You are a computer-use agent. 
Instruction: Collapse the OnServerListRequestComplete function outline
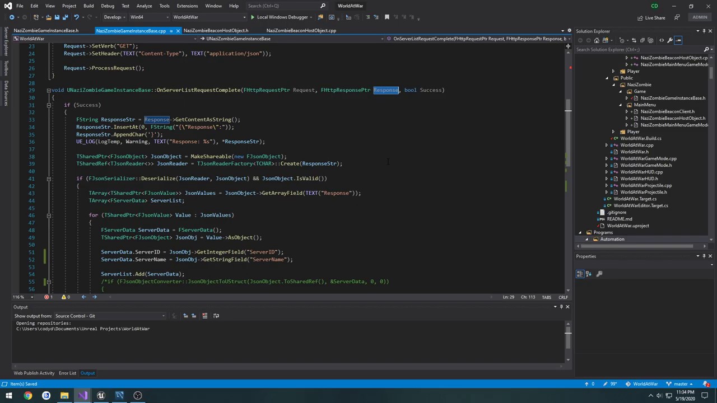click(x=49, y=90)
